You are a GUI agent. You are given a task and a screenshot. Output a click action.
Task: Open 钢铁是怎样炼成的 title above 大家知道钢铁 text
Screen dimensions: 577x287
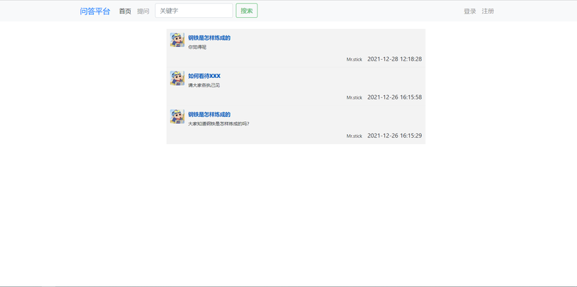pos(209,115)
